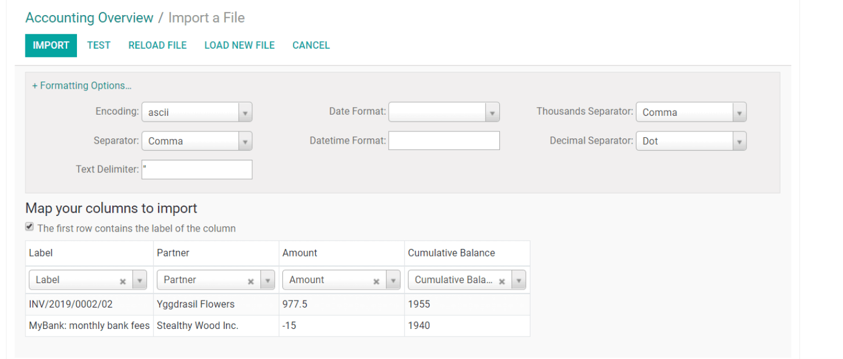
Task: Expand the Amount column field selector arrow
Action: click(393, 280)
